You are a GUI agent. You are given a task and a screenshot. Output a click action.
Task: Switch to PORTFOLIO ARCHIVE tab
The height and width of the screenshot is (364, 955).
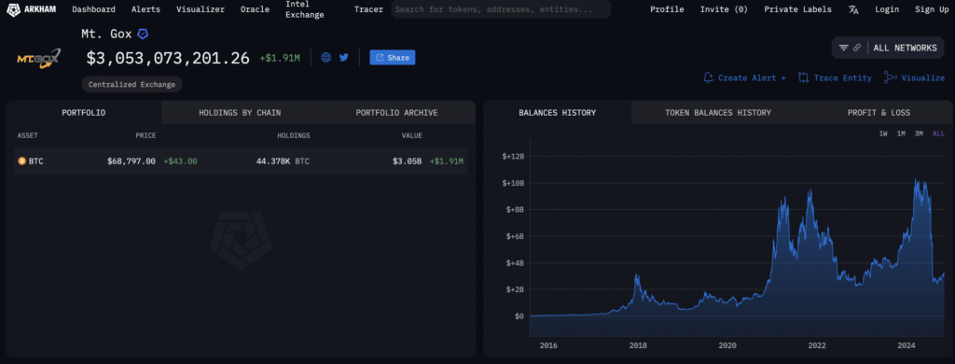click(396, 113)
